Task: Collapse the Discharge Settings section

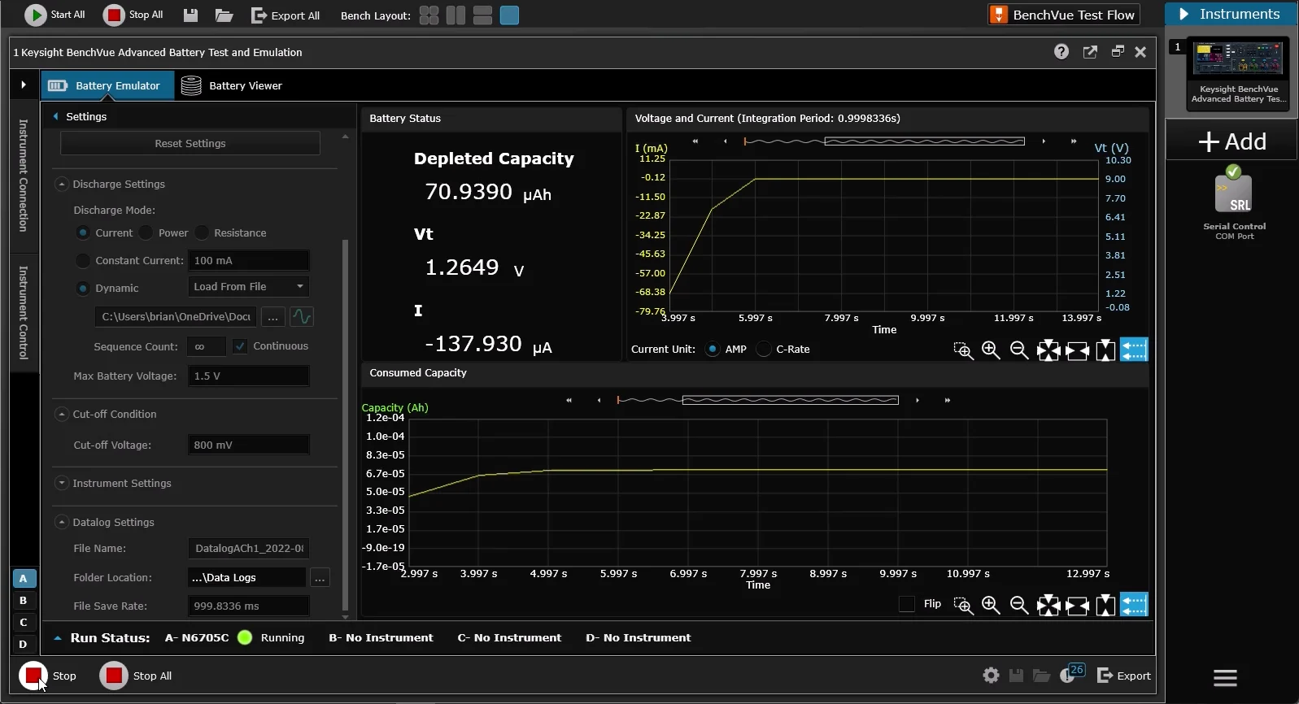Action: click(x=61, y=184)
